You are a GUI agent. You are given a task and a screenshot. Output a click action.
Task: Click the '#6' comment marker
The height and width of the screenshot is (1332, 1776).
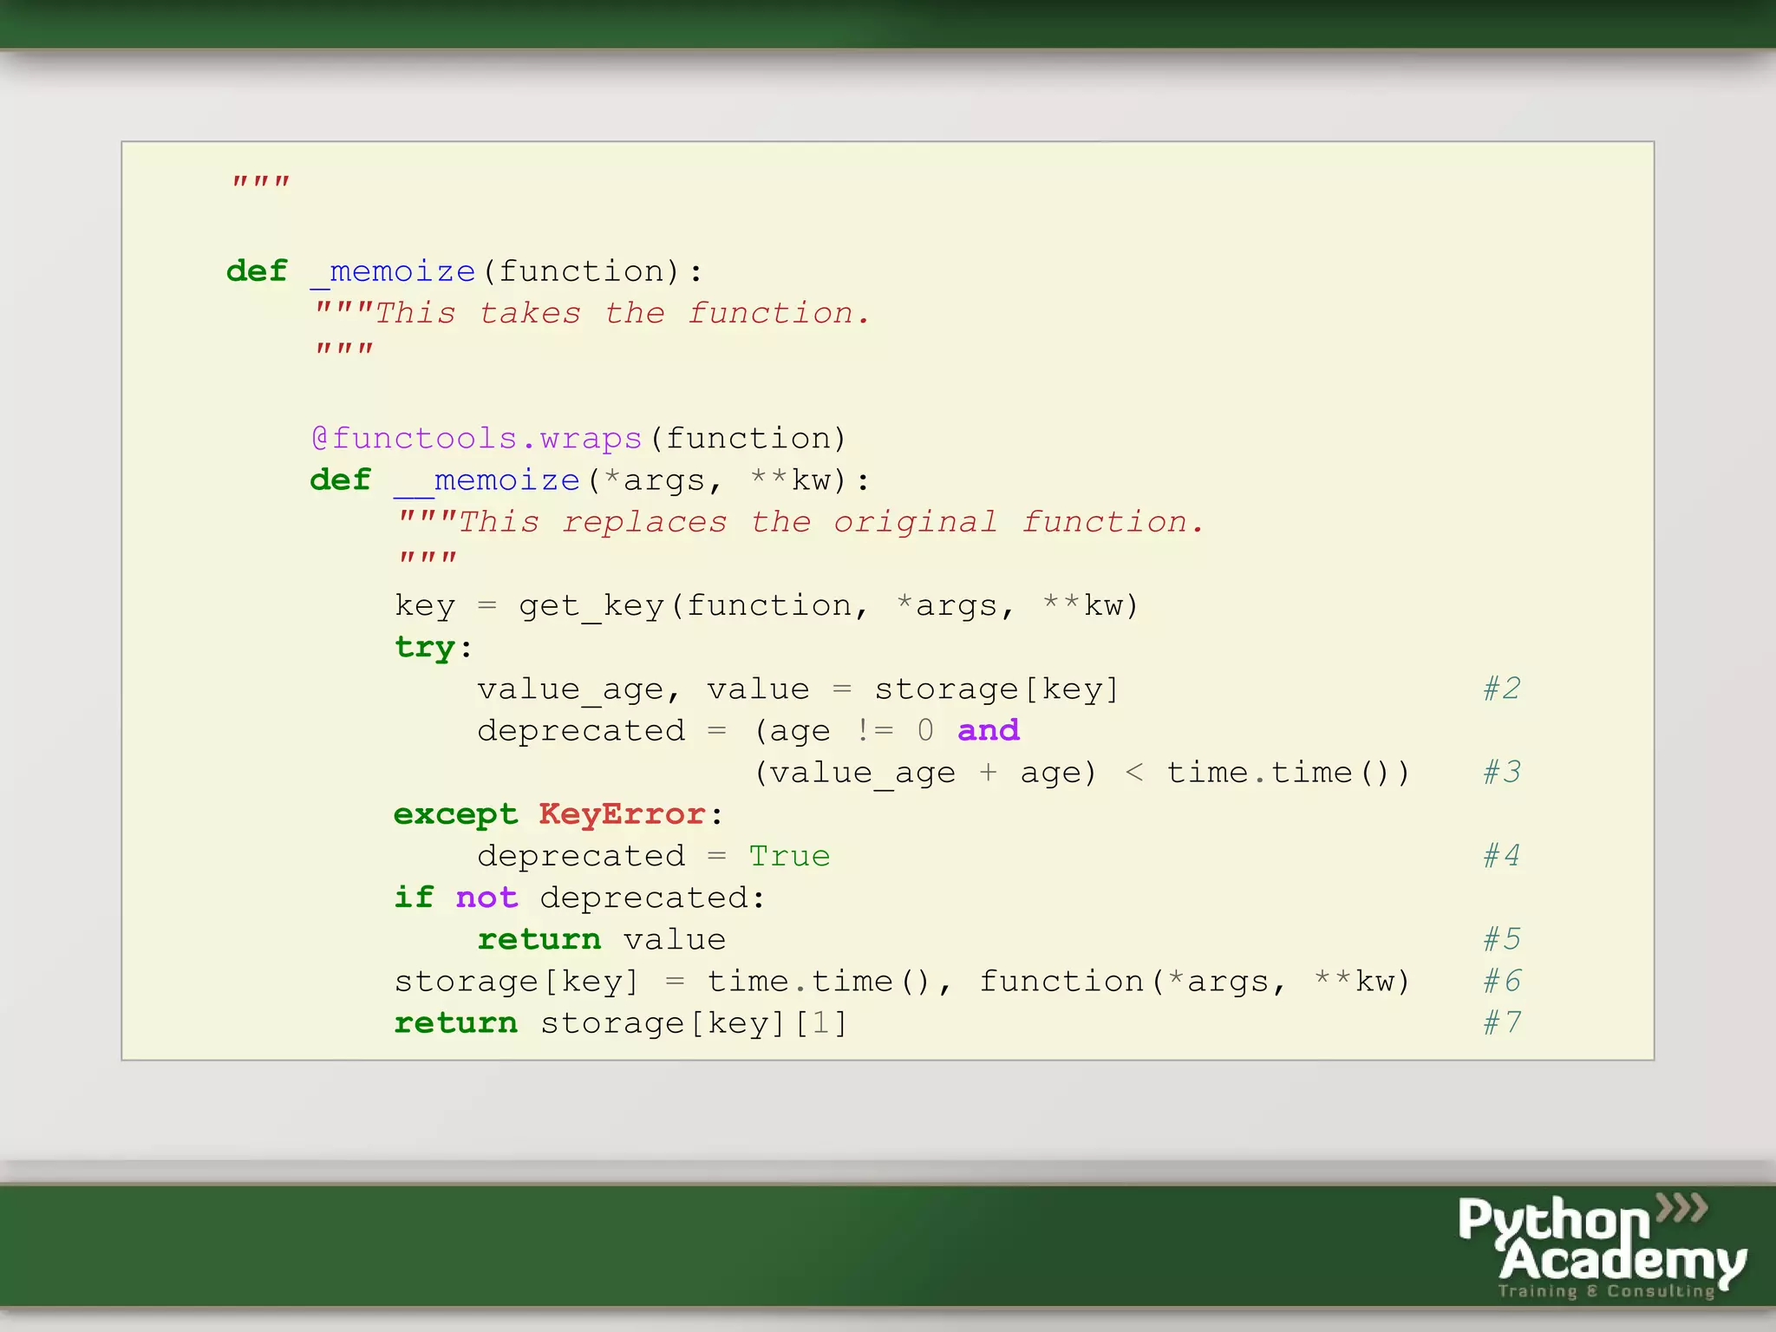(1502, 981)
